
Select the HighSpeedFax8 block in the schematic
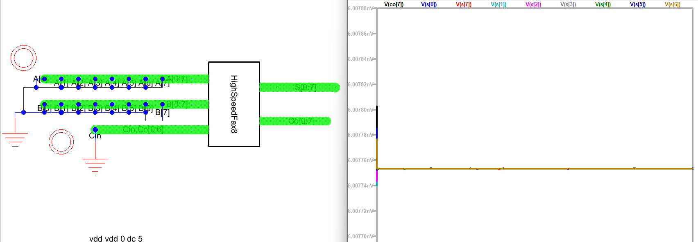pos(234,104)
